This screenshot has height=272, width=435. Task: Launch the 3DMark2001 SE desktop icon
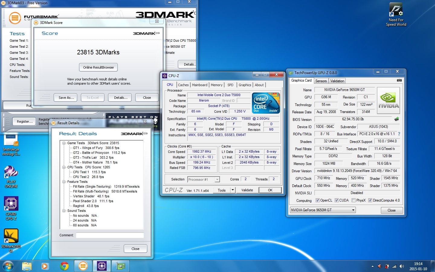(11, 241)
